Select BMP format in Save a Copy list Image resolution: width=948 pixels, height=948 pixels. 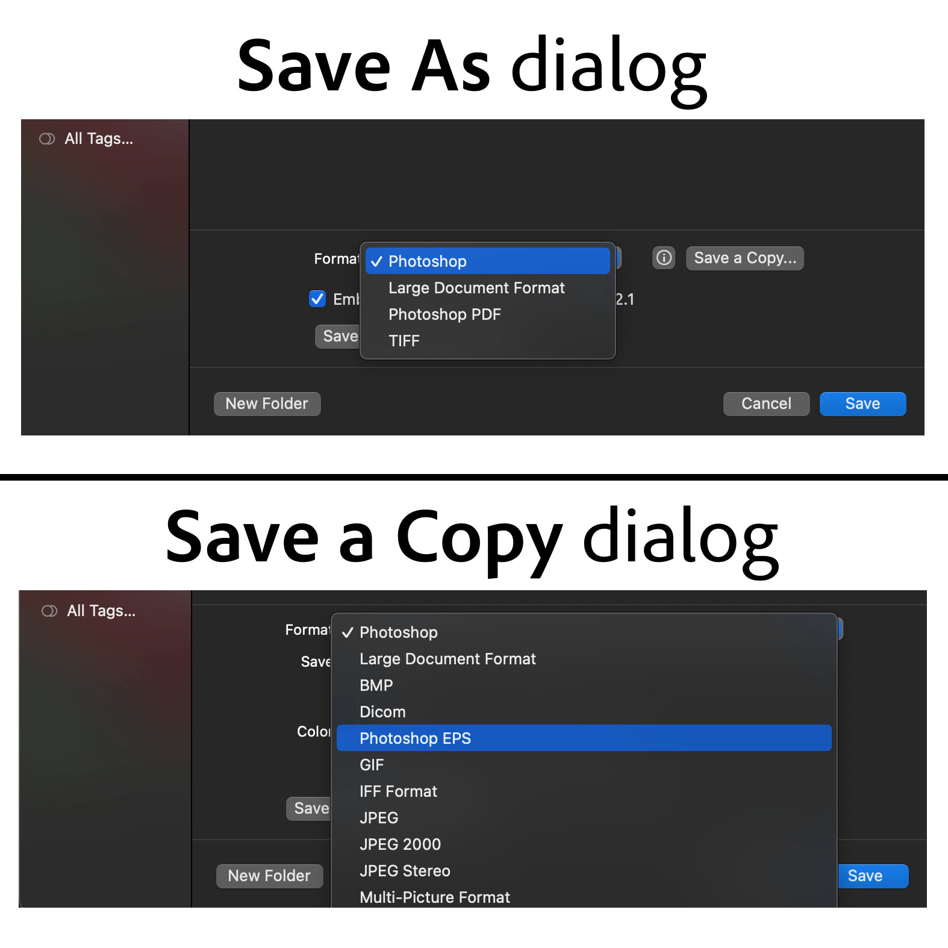click(584, 685)
